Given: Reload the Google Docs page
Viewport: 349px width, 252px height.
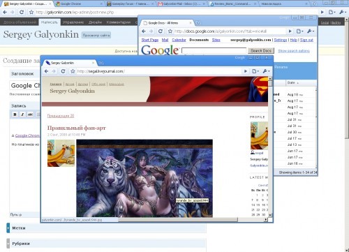Looking at the screenshot, I should (x=161, y=31).
